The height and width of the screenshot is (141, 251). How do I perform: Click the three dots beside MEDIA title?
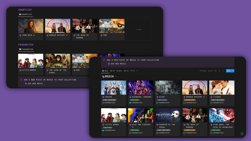pyautogui.click(x=116, y=76)
